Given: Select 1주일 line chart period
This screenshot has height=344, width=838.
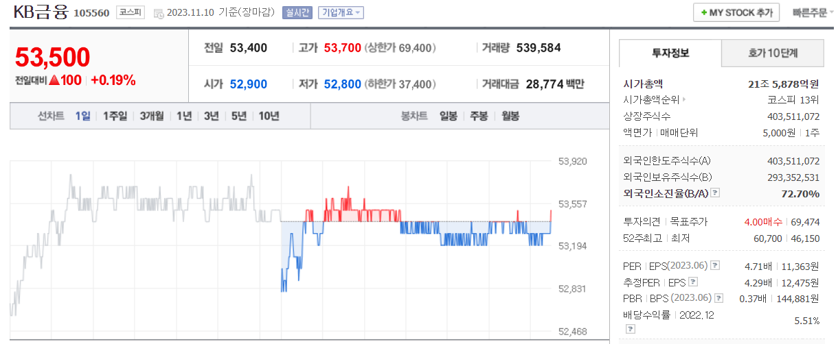Looking at the screenshot, I should [x=115, y=116].
